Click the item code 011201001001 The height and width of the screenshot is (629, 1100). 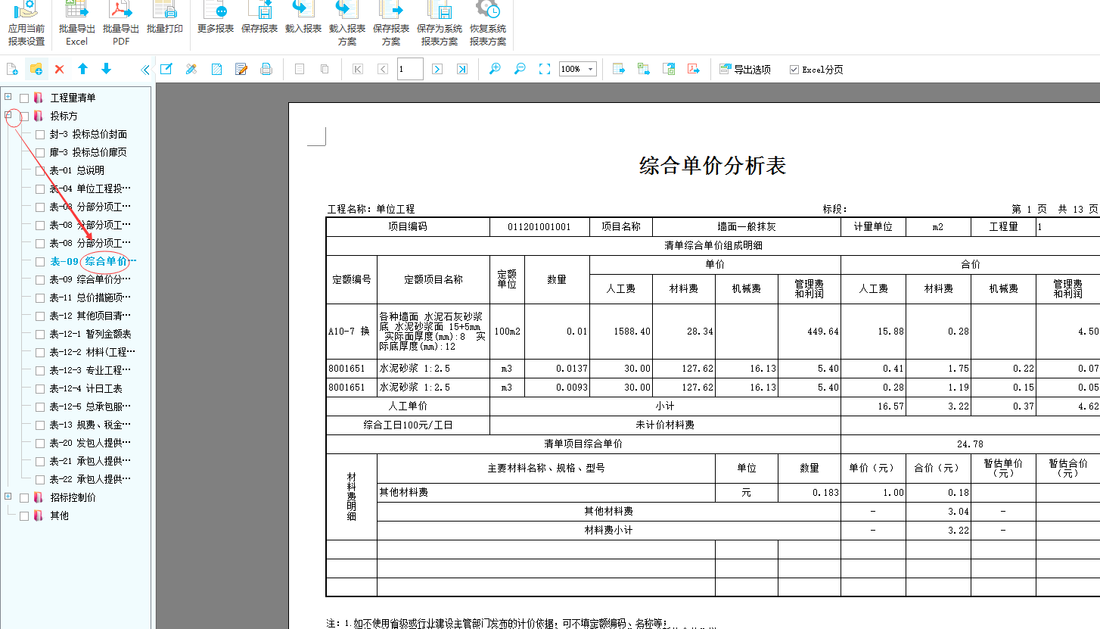(x=539, y=226)
